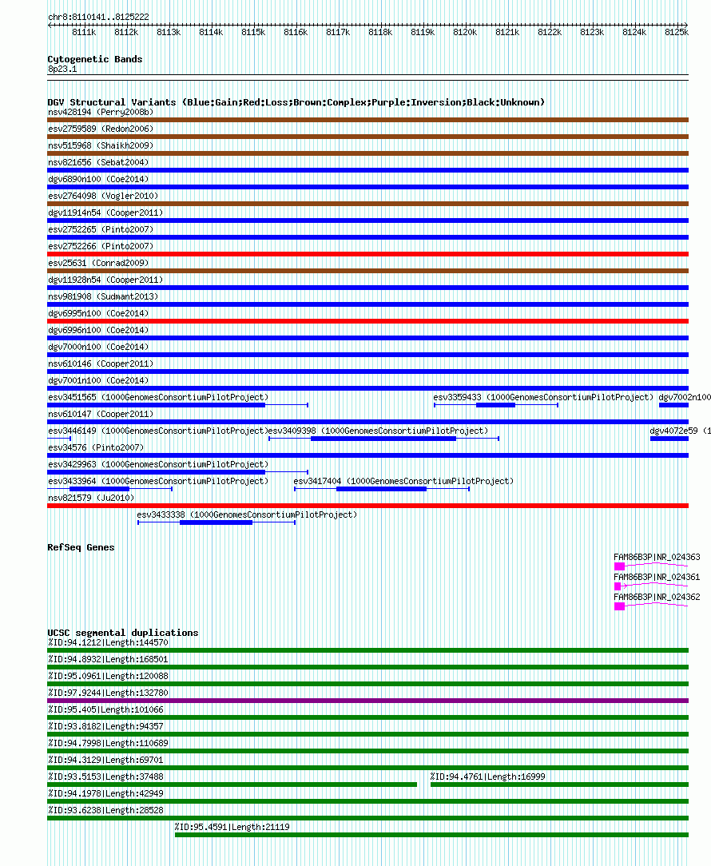The width and height of the screenshot is (711, 866).
Task: Click the DGV Structural Variants track title
Action: 296,102
